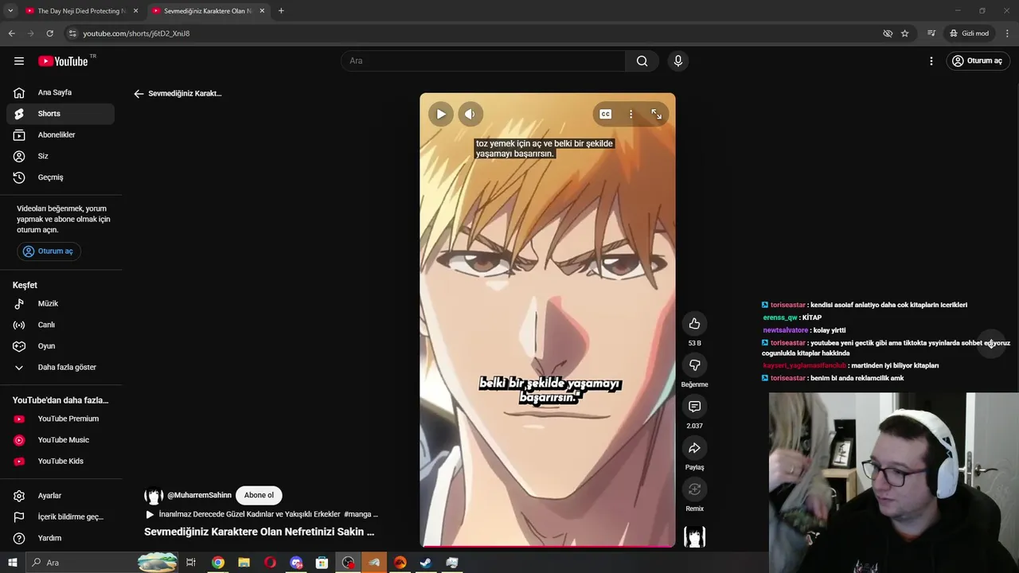1019x573 pixels.
Task: Open the linked İnanılmaz Derecede Güzel Kadınlar video
Action: [x=261, y=514]
